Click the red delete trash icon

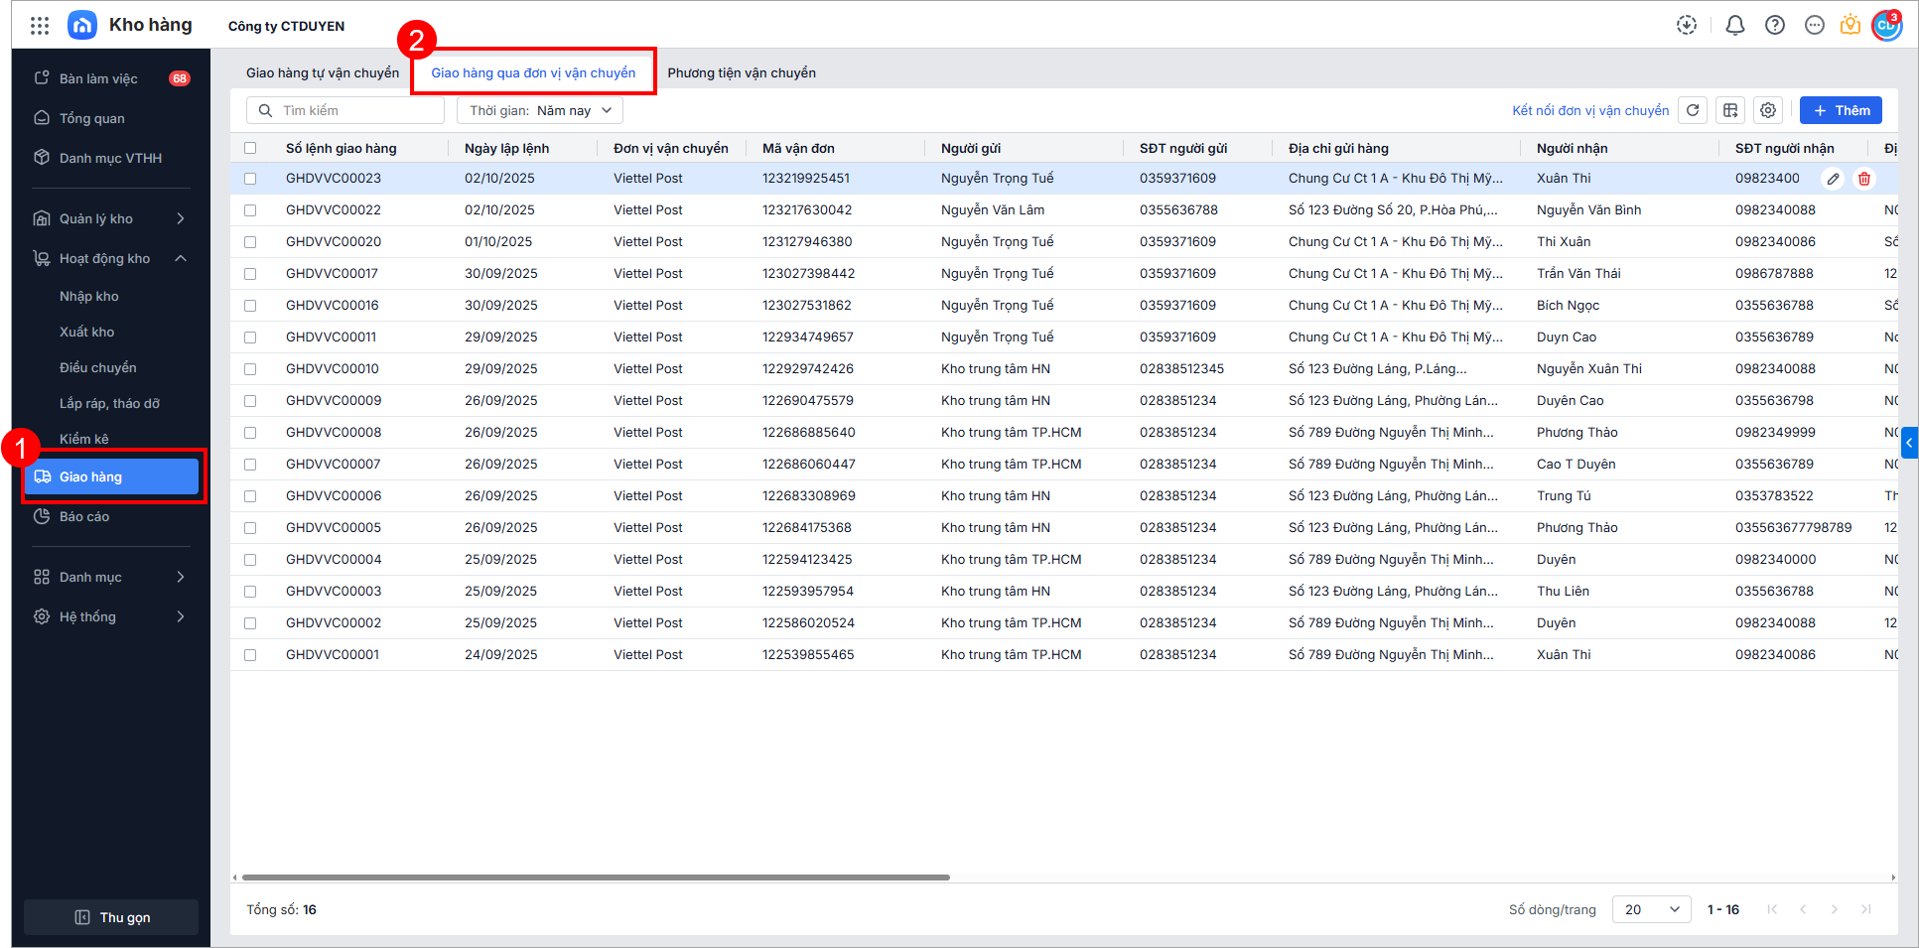(x=1864, y=179)
